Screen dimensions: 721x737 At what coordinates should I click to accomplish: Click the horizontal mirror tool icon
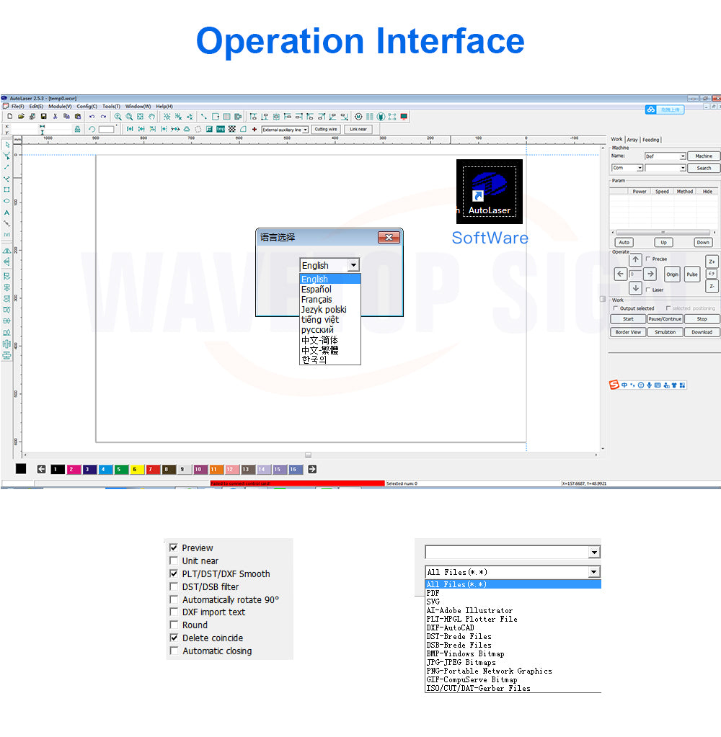[6, 251]
